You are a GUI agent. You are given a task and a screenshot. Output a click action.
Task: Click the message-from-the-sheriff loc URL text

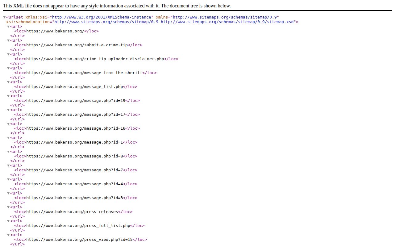coord(84,73)
